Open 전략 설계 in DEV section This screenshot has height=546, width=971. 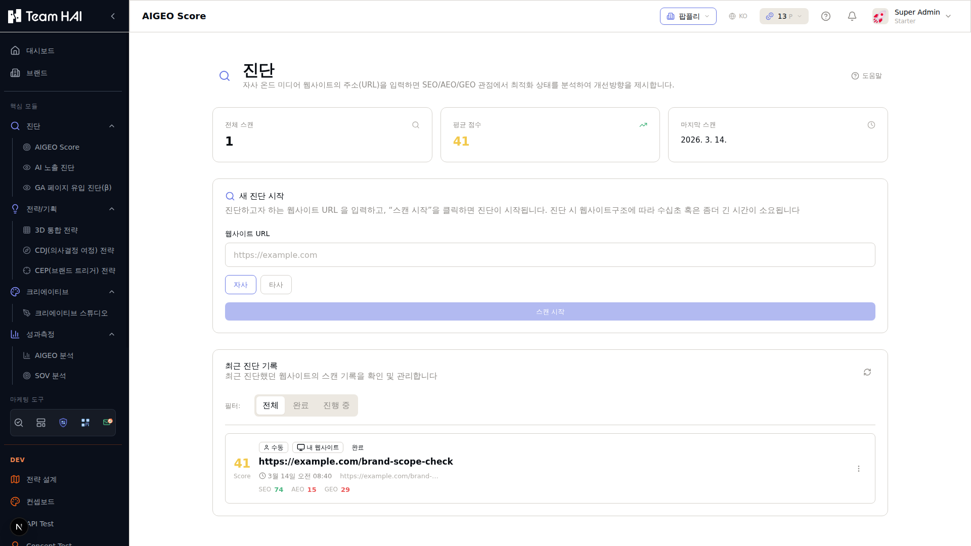63,479
